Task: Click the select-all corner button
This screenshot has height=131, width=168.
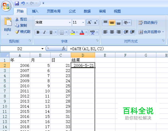Action: [5, 55]
